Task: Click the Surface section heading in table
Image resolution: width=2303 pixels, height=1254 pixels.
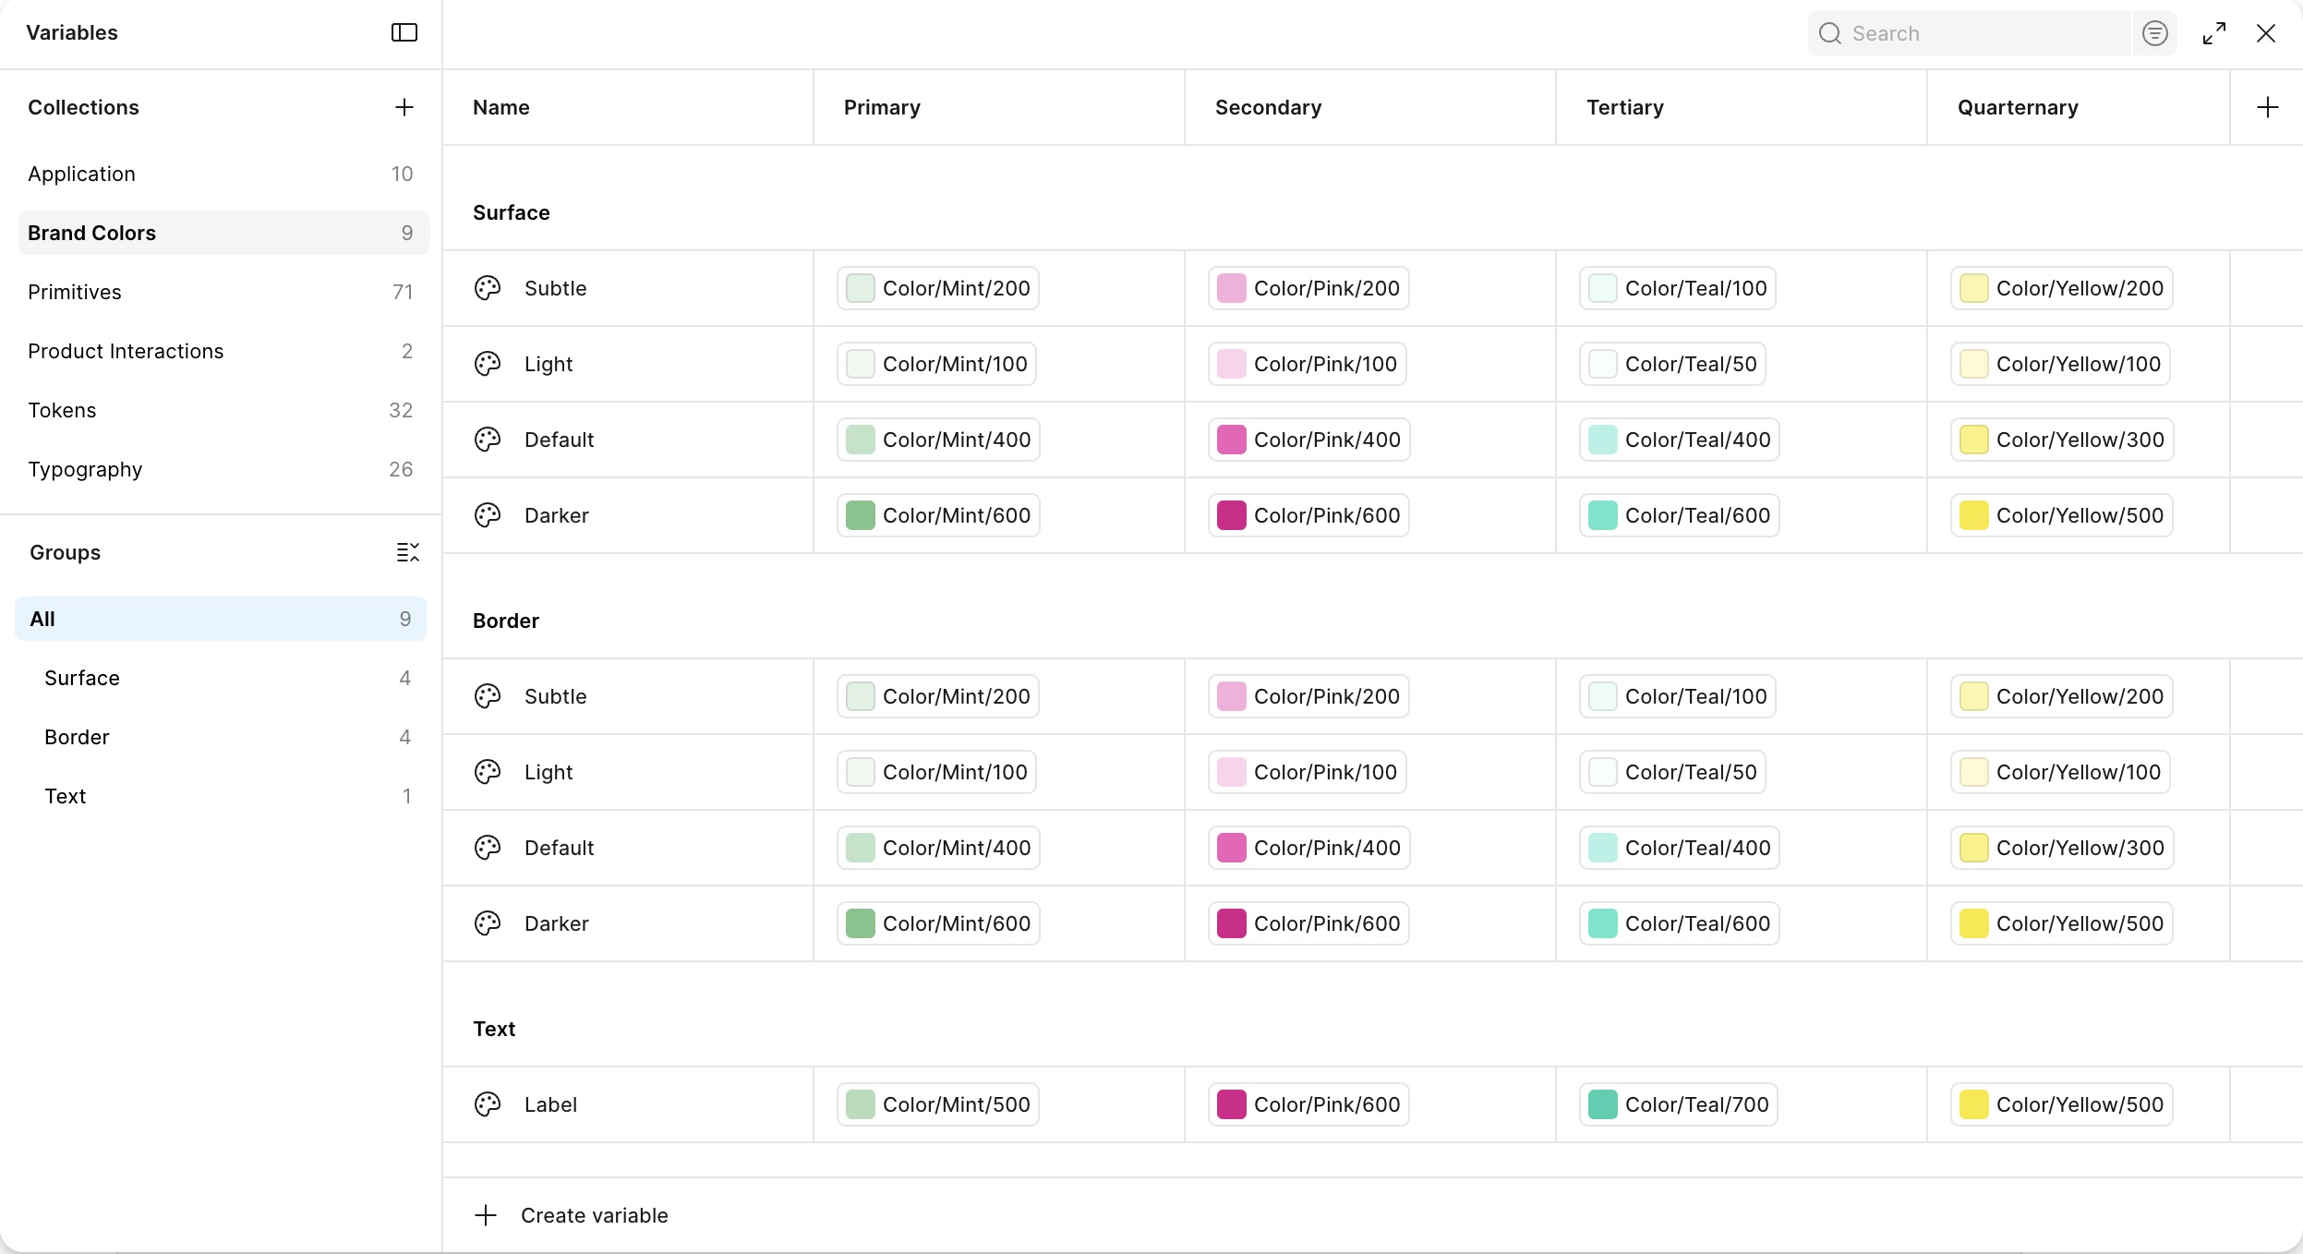Action: coord(512,212)
